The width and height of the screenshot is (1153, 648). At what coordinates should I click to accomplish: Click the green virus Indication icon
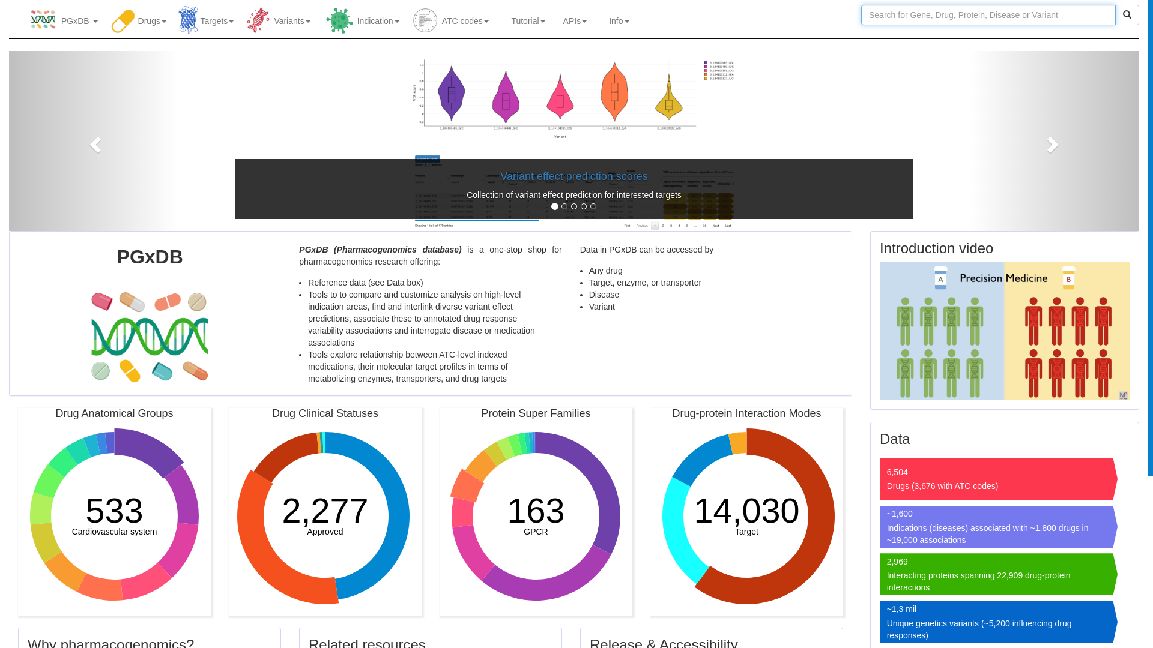(x=339, y=21)
